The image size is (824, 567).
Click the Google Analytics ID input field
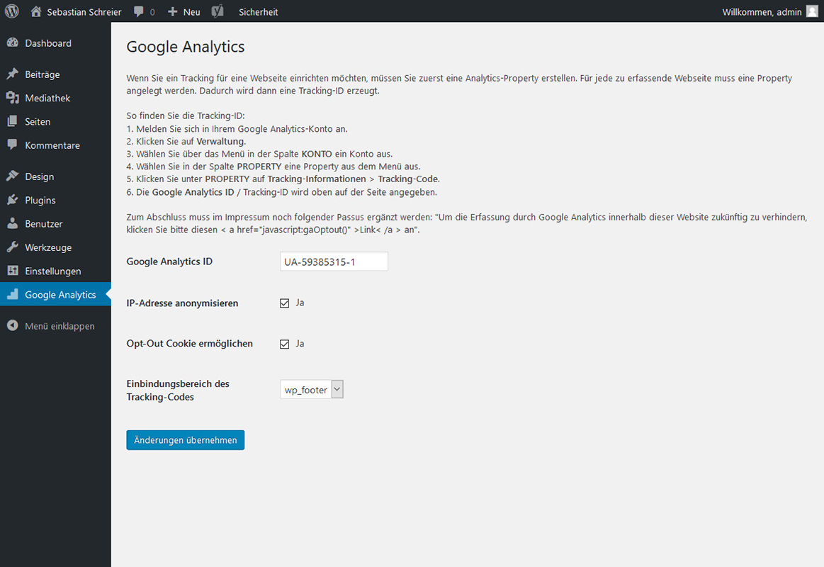[334, 262]
